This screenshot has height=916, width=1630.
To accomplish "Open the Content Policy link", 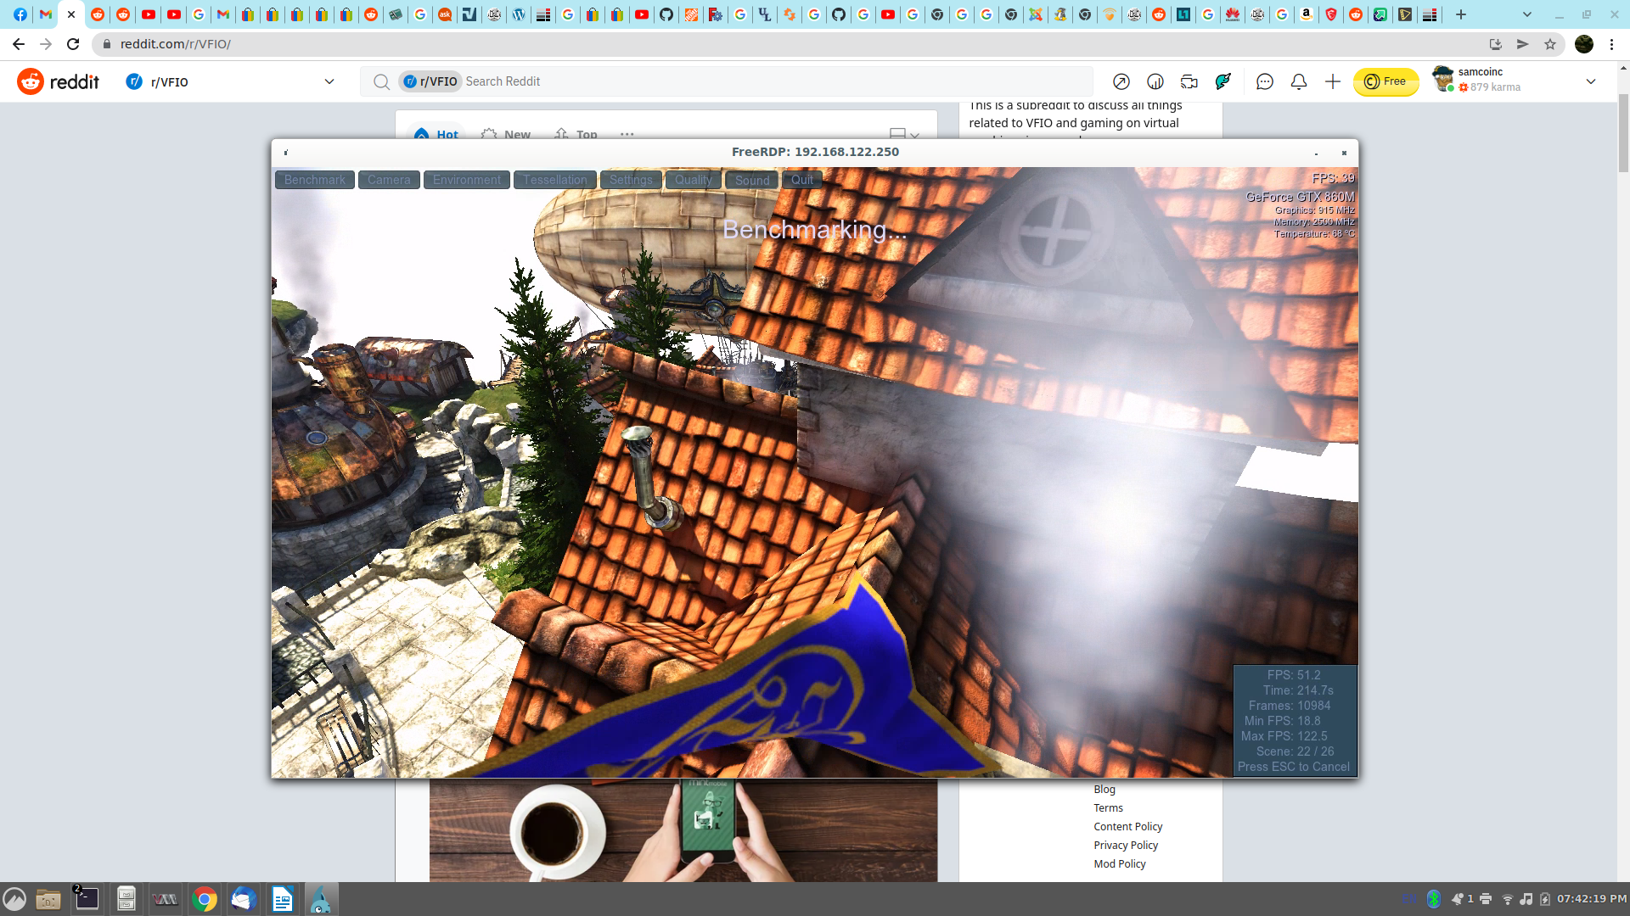I will point(1128,827).
